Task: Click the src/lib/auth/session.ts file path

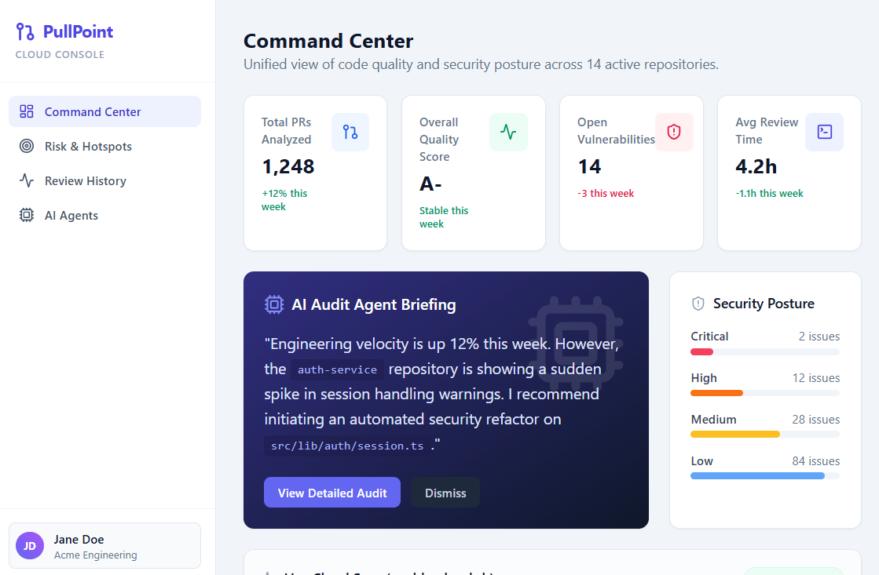Action: pos(346,446)
